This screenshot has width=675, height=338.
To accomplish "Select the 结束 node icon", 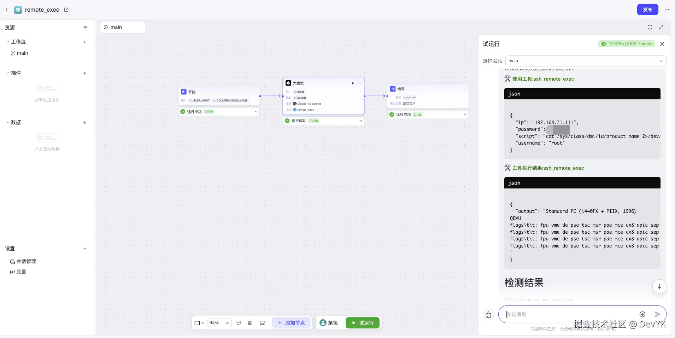I will 393,89.
